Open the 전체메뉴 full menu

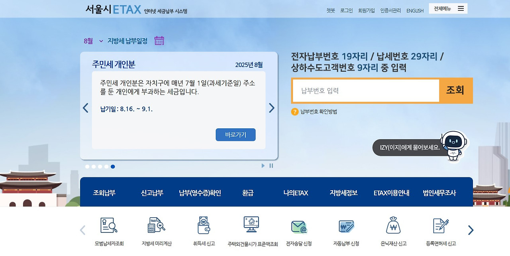[448, 8]
